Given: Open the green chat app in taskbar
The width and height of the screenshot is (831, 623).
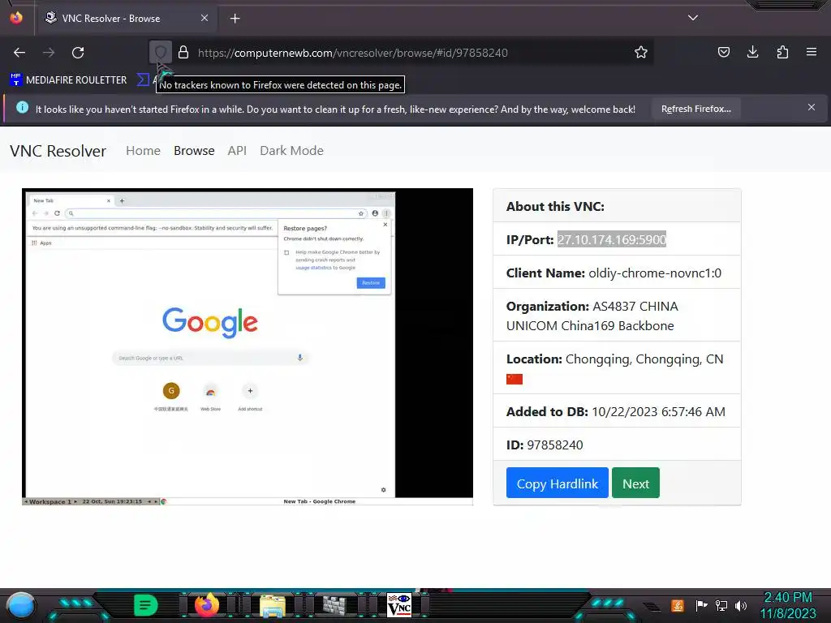Looking at the screenshot, I should tap(145, 605).
